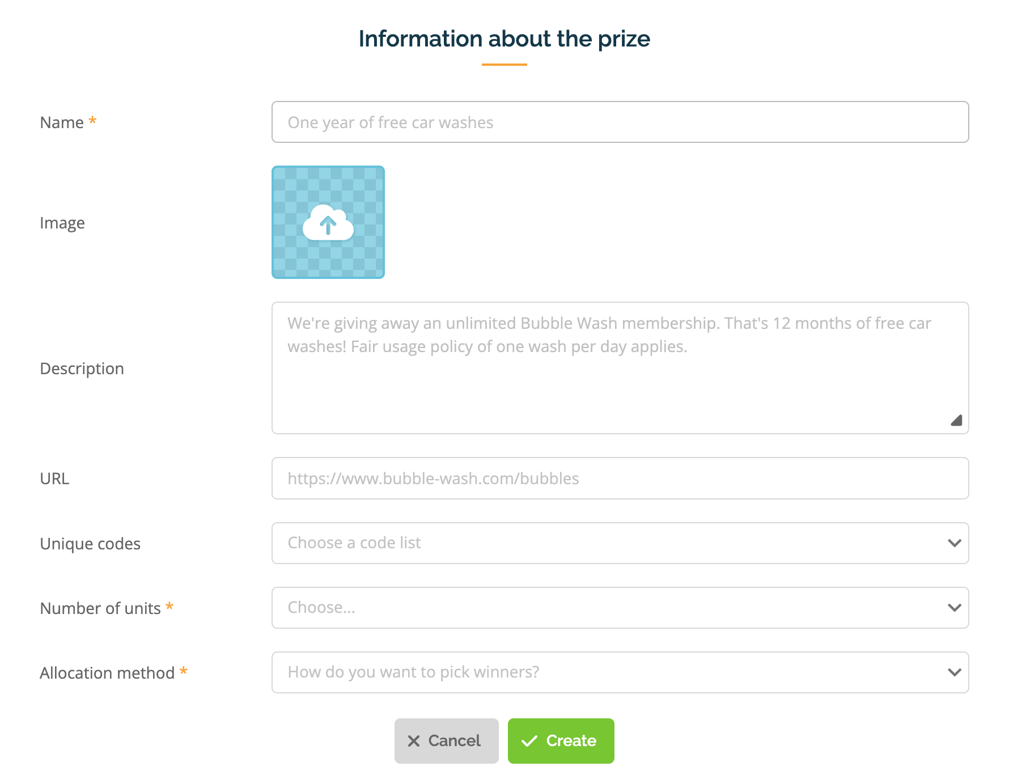Open the Choose a code list dropdown
Viewport: 1009px width, 779px height.
click(620, 543)
